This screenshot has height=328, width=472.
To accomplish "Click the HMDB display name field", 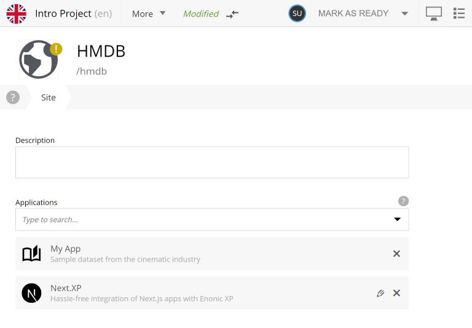I will click(x=101, y=52).
